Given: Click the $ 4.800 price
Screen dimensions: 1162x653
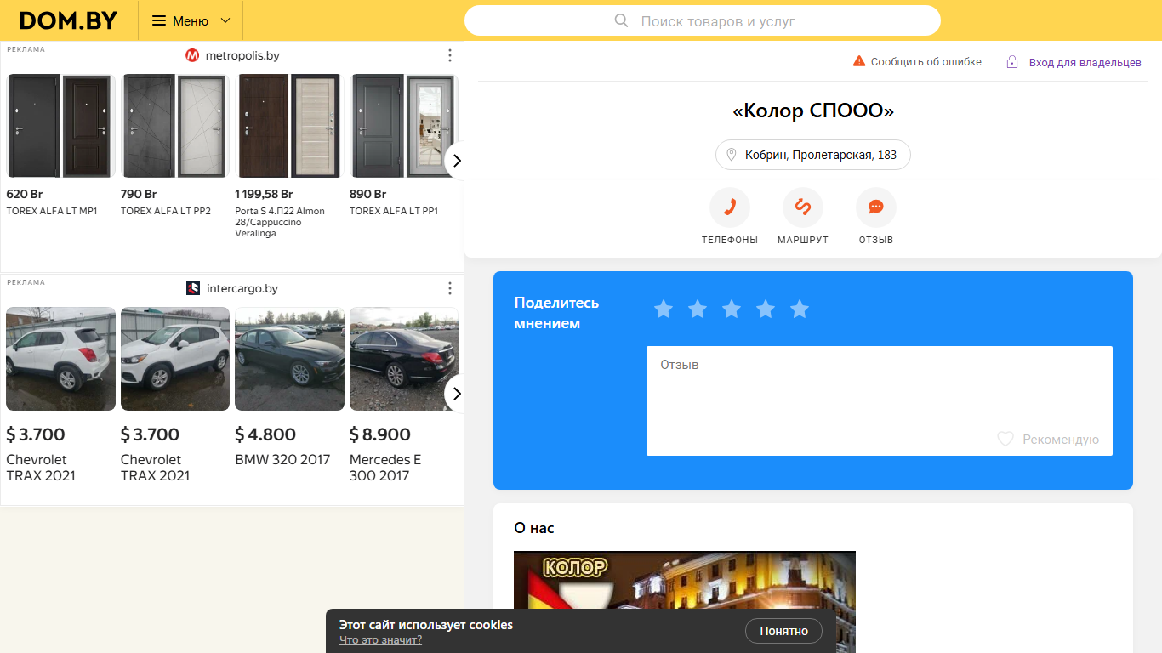Looking at the screenshot, I should pos(265,434).
